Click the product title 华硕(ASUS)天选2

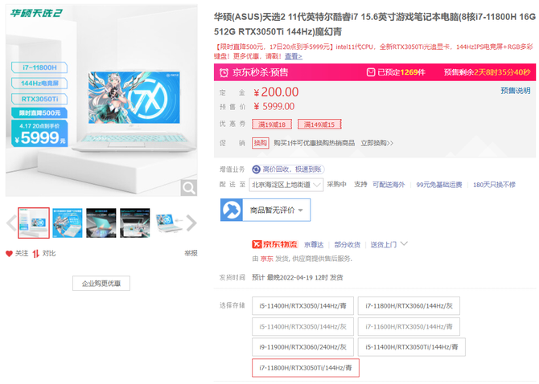[x=375, y=24]
